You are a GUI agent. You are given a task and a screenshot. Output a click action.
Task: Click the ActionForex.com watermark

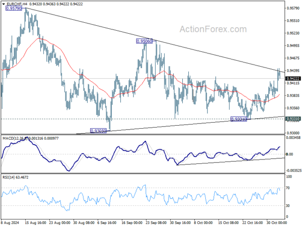(213, 29)
